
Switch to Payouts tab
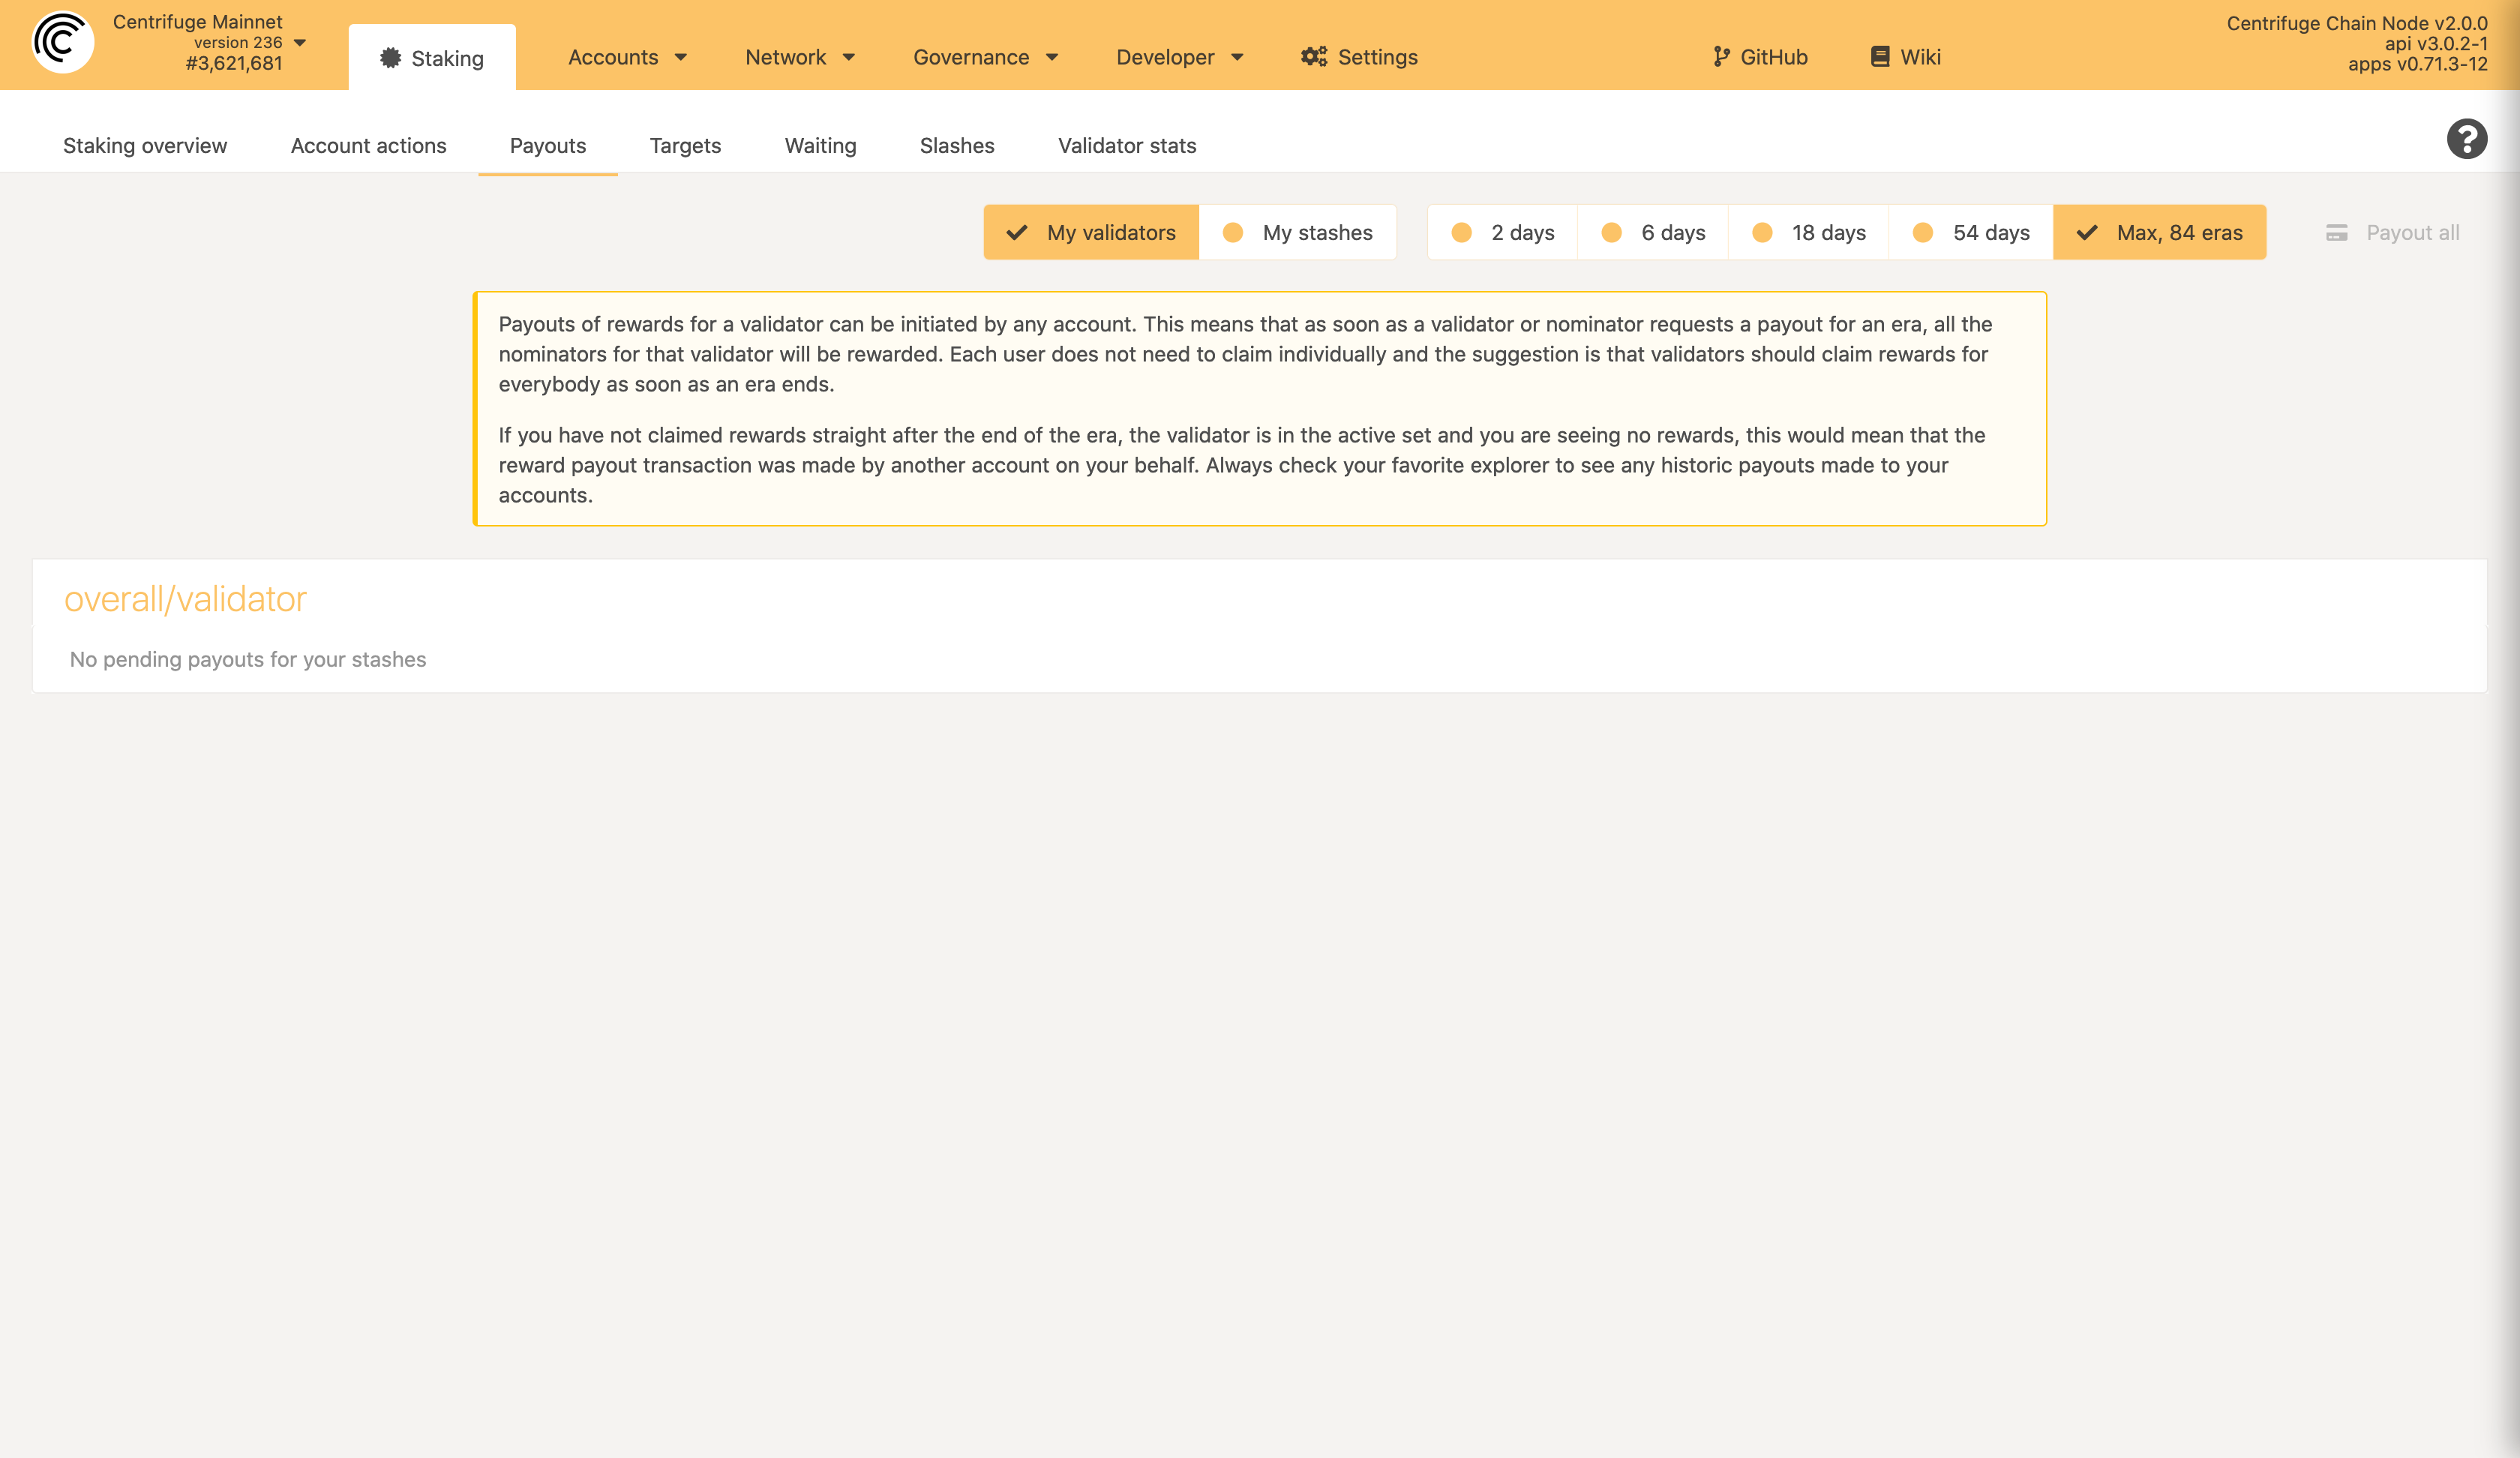[548, 146]
